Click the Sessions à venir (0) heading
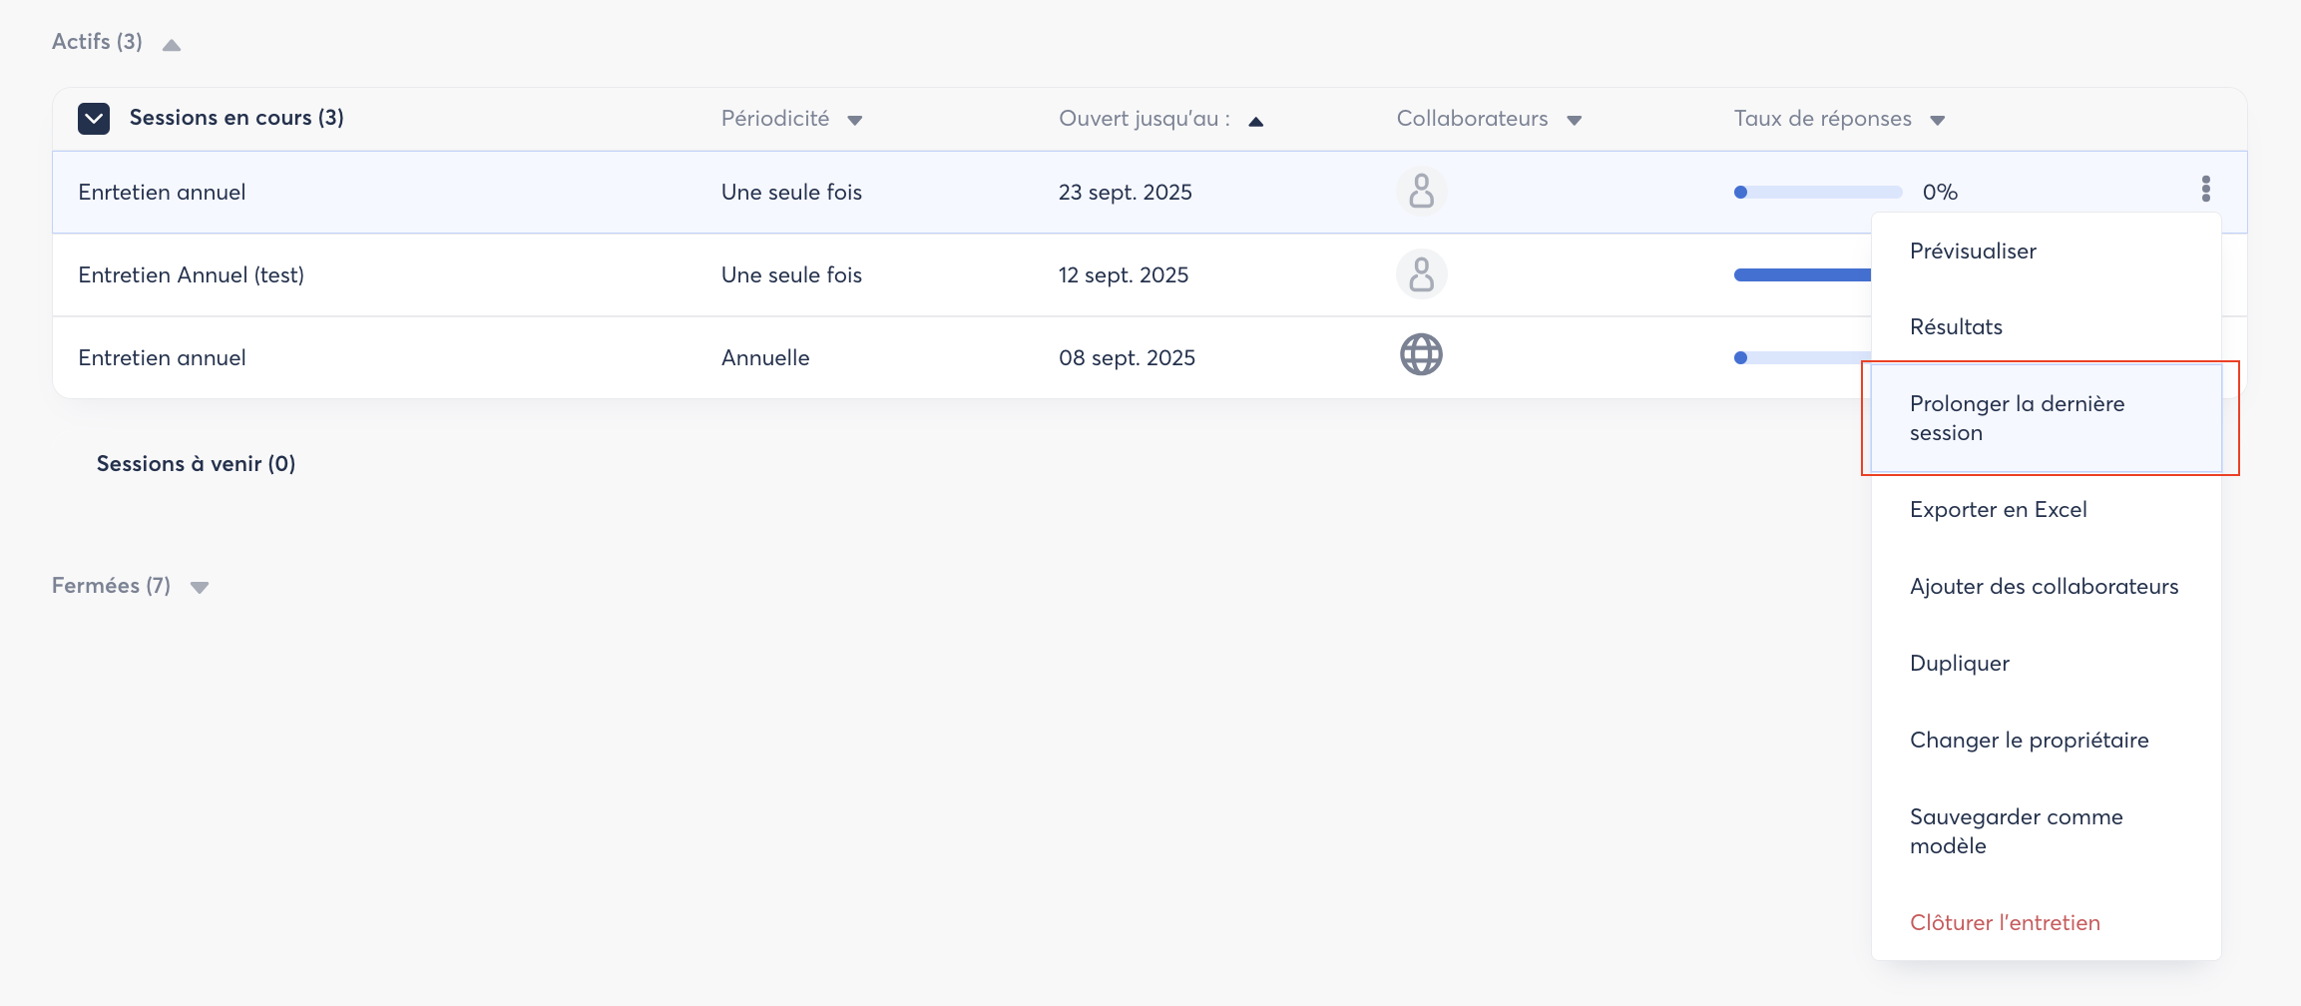 point(196,464)
